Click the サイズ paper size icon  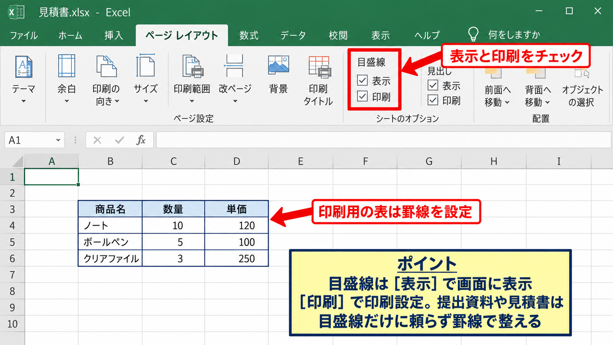click(146, 66)
